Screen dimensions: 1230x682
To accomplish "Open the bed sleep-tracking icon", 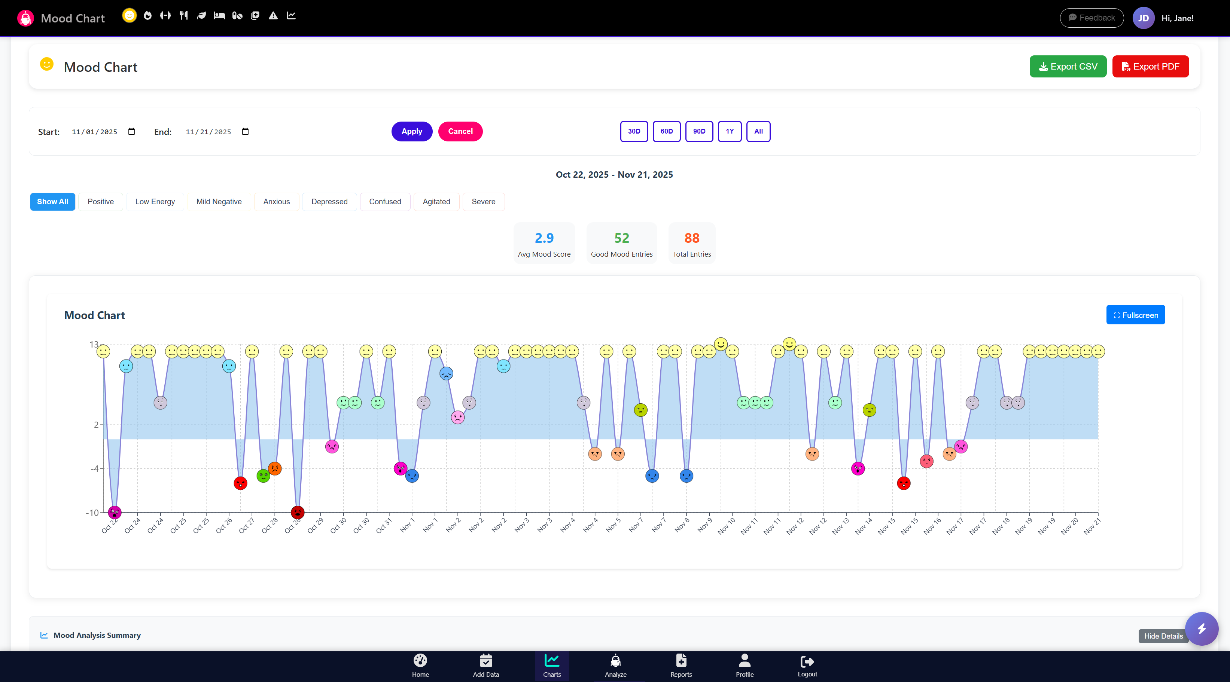I will 219,16.
